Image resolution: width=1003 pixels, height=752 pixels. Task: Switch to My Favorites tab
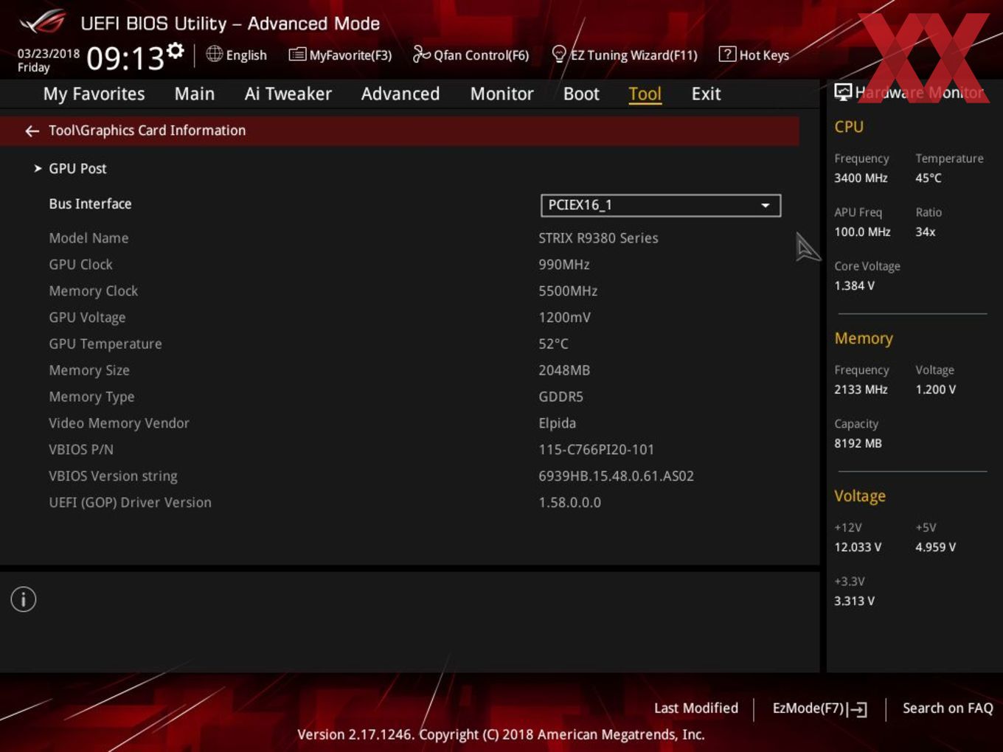94,94
